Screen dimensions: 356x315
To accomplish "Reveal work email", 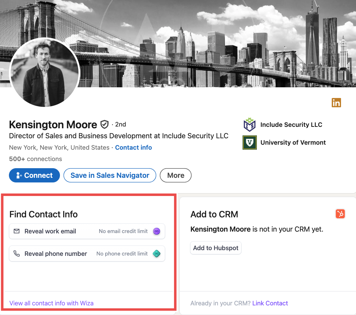I will [87, 231].
